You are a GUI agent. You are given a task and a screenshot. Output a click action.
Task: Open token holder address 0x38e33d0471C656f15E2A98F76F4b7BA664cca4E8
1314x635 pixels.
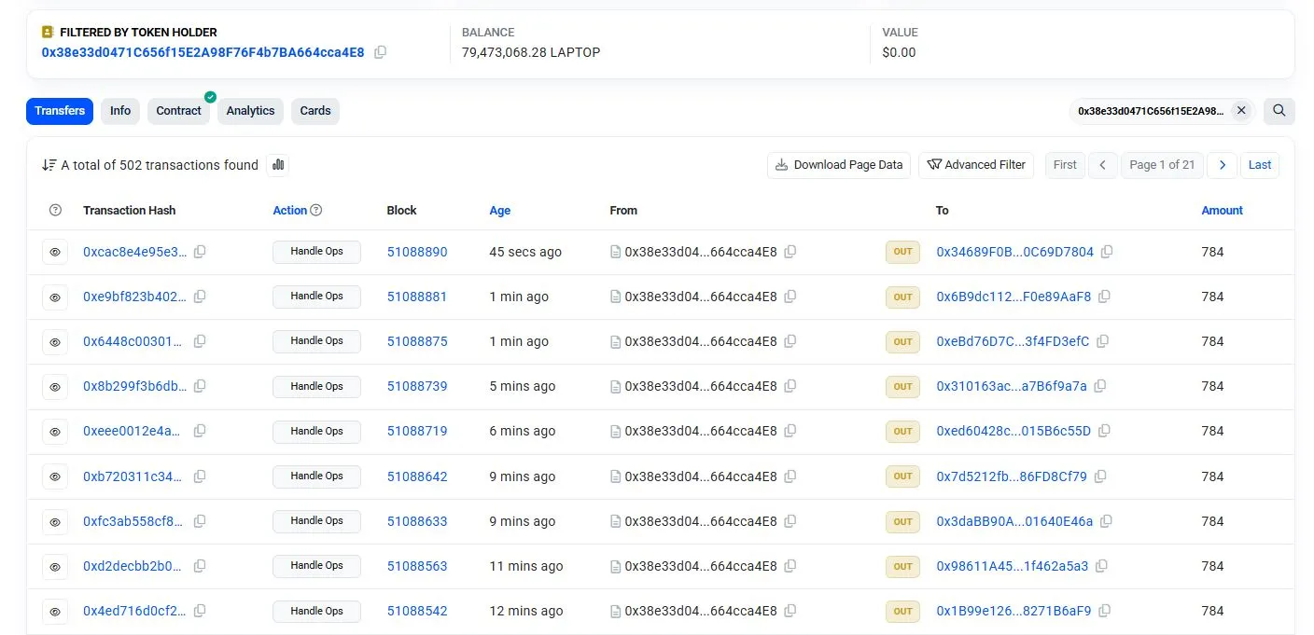pyautogui.click(x=203, y=52)
